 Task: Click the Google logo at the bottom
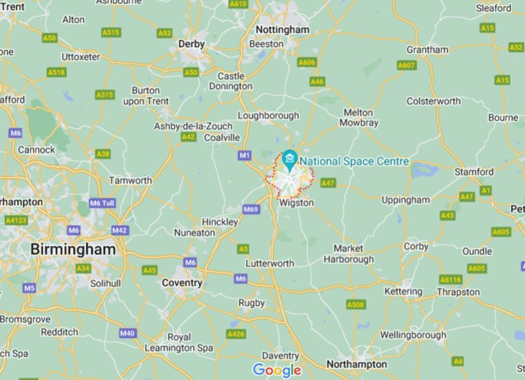point(277,370)
